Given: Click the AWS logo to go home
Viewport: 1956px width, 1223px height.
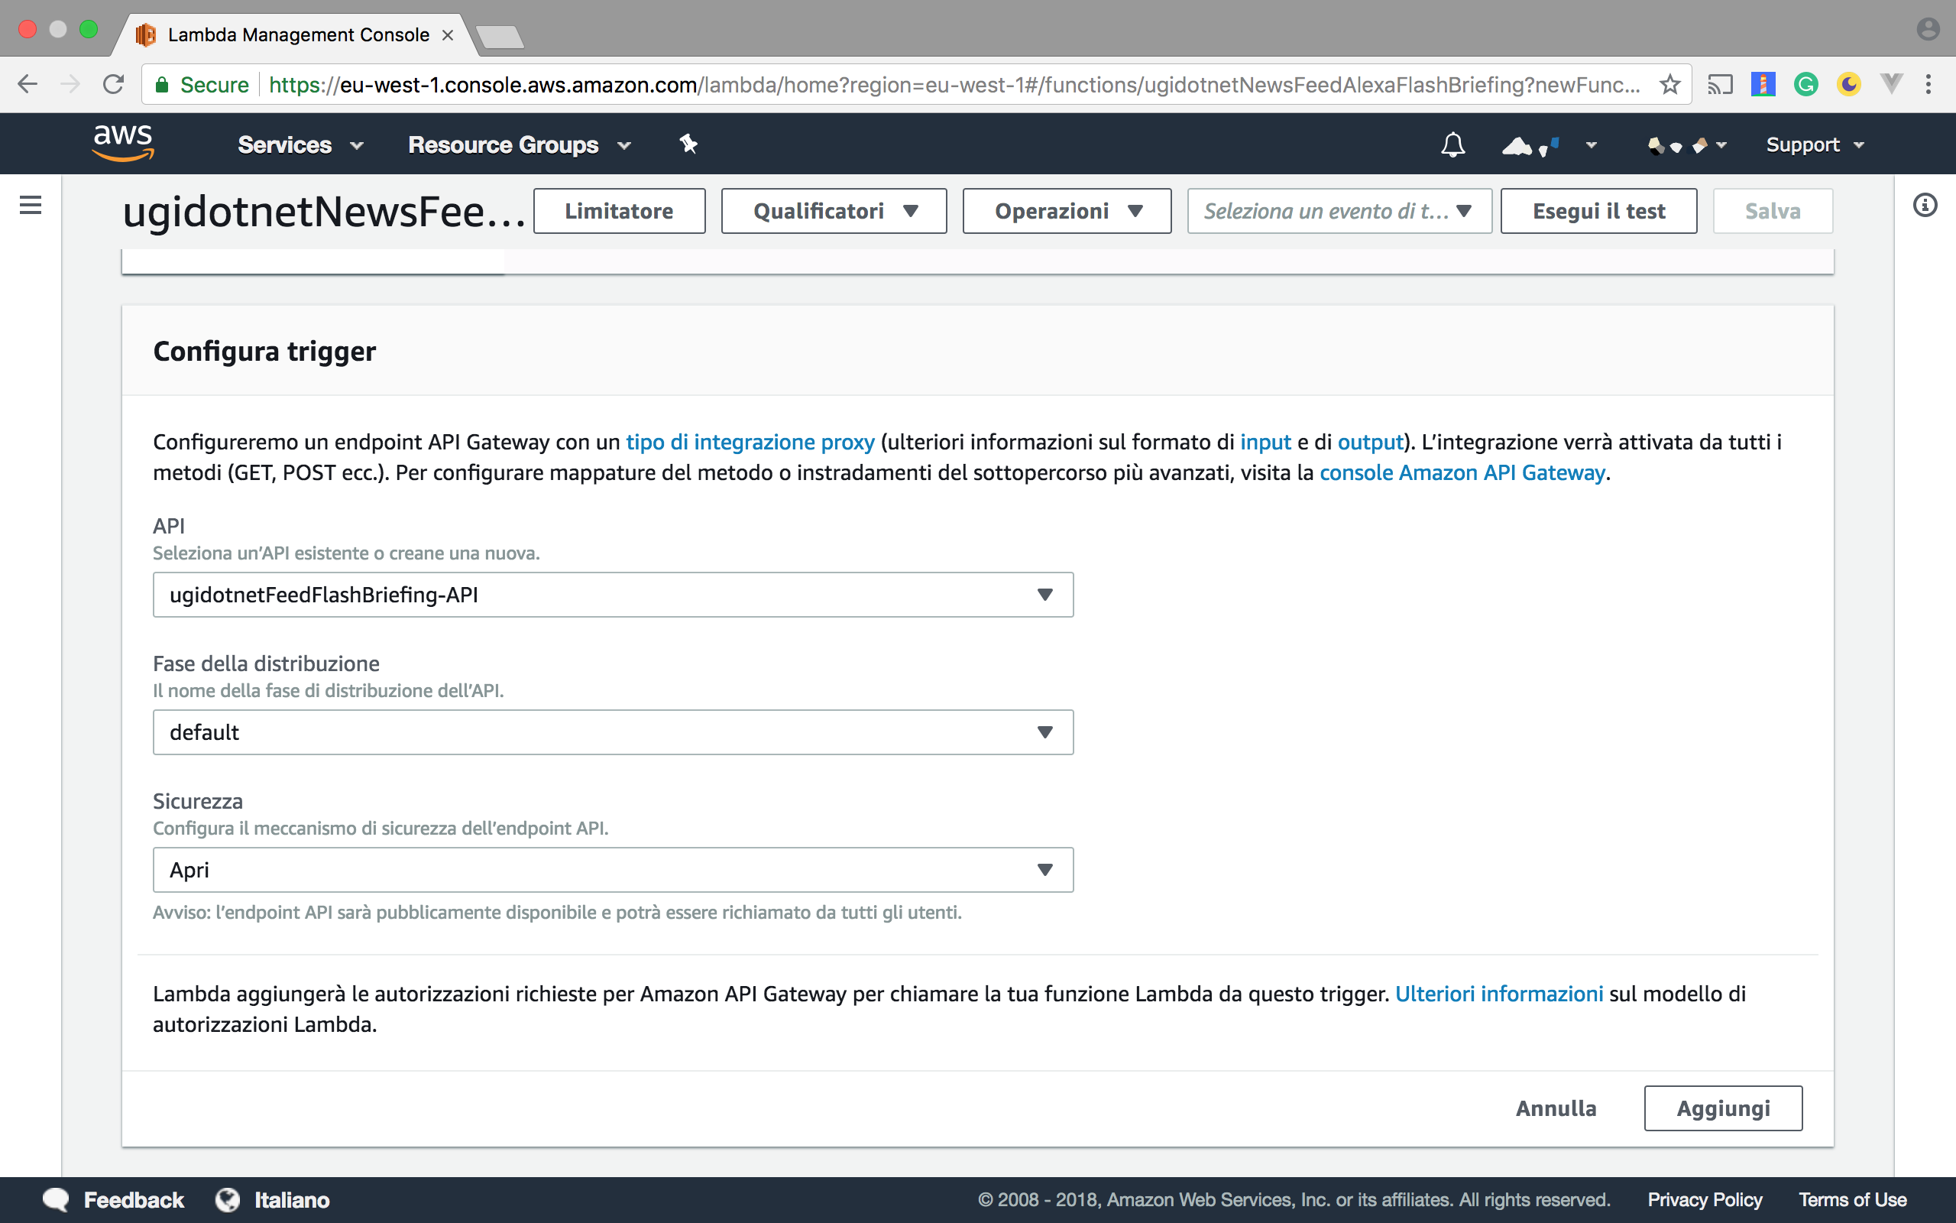Looking at the screenshot, I should 122,142.
